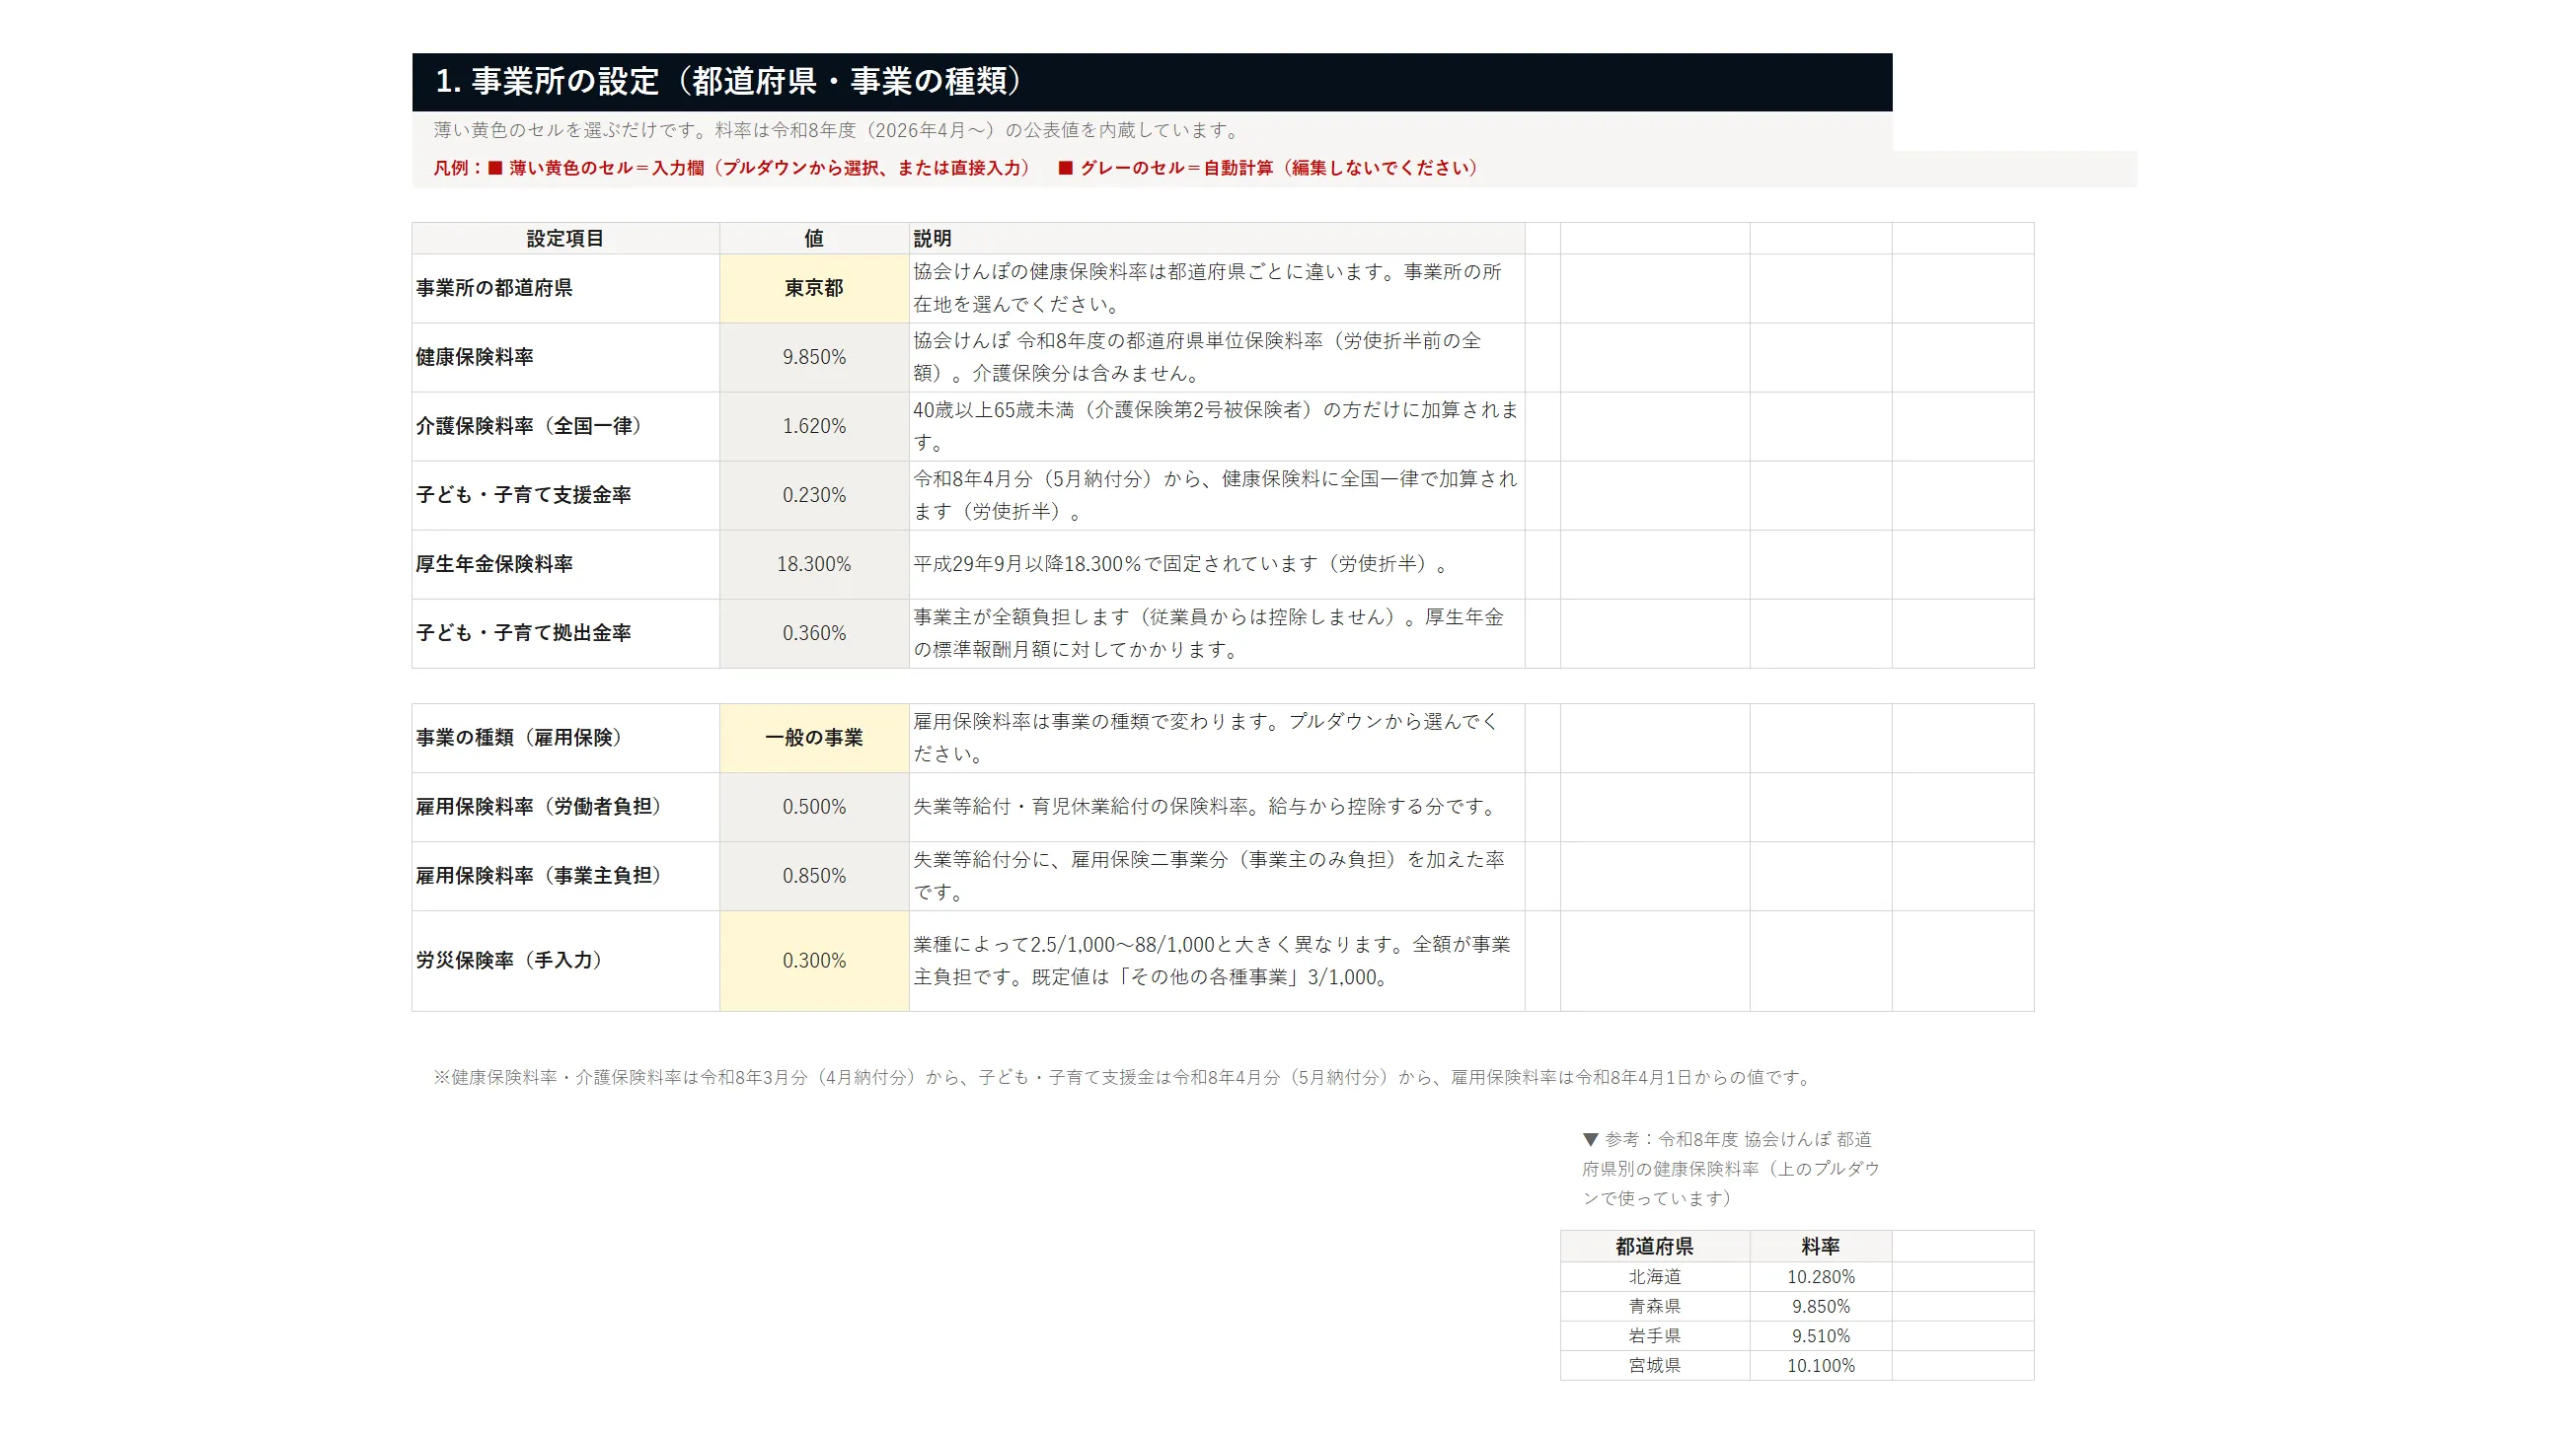This screenshot has height=1434, width=2550.
Task: Click the ▼ 参考 reference note text
Action: (1730, 1169)
